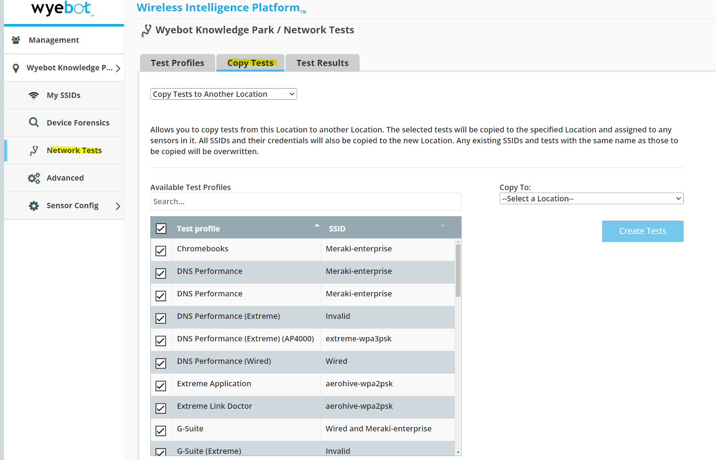This screenshot has width=716, height=460.
Task: Switch to the Test Profiles tab
Action: pos(178,63)
